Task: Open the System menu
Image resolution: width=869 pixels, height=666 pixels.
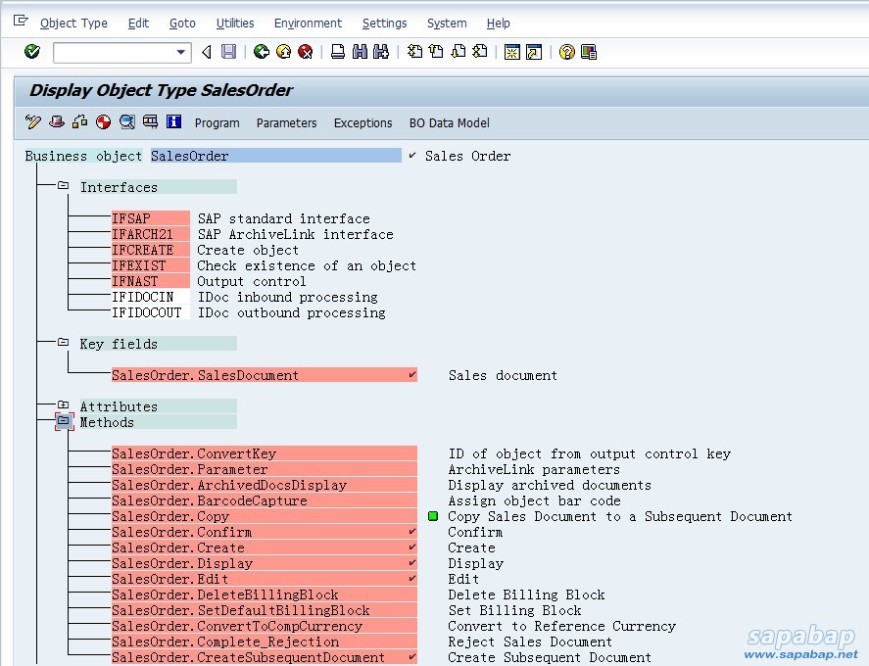Action: 447,24
